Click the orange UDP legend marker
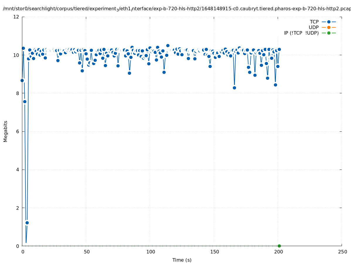Viewport: 351px width, 264px height. point(329,27)
